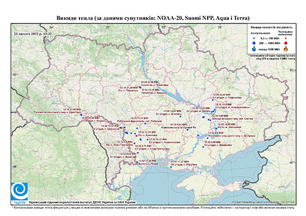Select the large red circle in legend
The image size is (306, 216).
tap(285, 43)
